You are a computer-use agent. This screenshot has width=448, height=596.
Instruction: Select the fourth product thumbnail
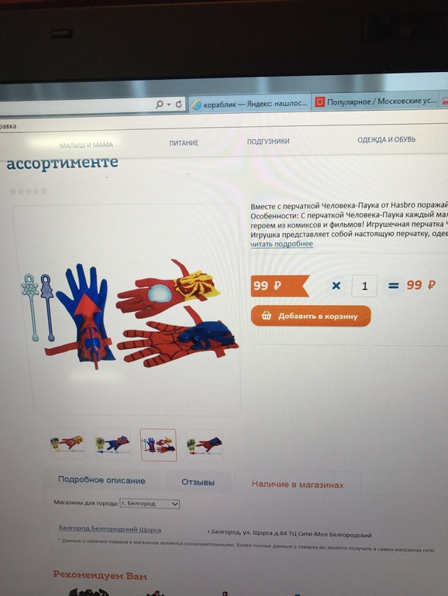coord(205,445)
